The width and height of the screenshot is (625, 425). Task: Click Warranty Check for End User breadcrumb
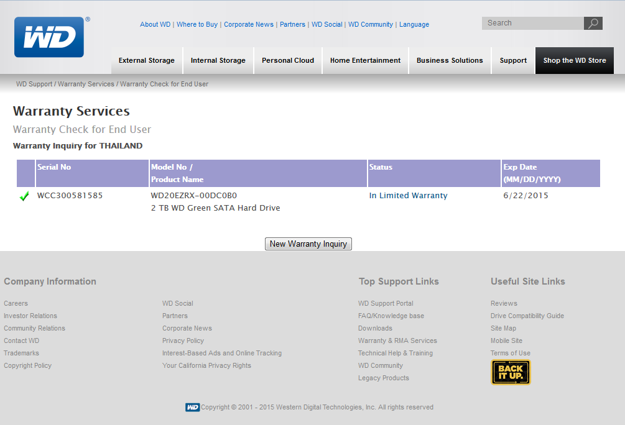pyautogui.click(x=164, y=84)
